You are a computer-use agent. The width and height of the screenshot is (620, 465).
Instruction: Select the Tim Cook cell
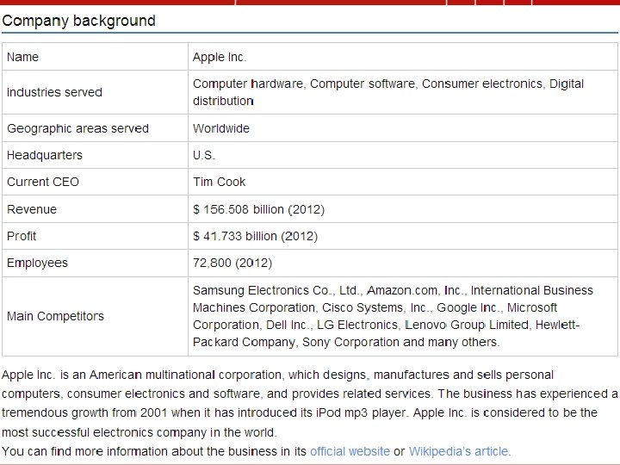pos(219,182)
